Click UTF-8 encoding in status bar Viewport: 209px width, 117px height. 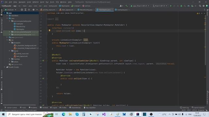click(x=194, y=110)
